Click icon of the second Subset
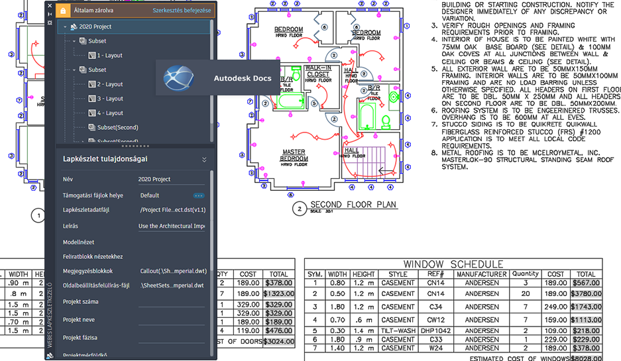The height and width of the screenshot is (361, 621). tap(83, 70)
